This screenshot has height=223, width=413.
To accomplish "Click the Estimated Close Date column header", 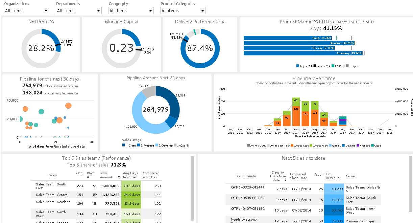I will coord(298,176).
